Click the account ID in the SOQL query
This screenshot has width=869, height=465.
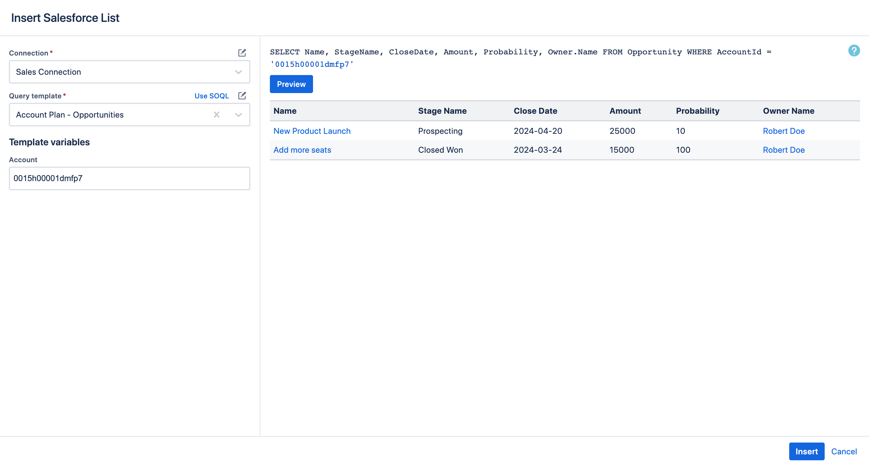312,64
